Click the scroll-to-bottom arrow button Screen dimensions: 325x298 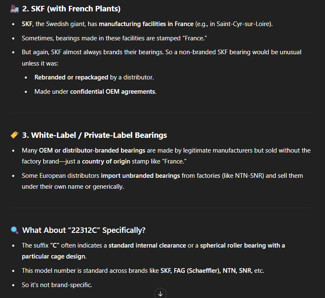160,293
